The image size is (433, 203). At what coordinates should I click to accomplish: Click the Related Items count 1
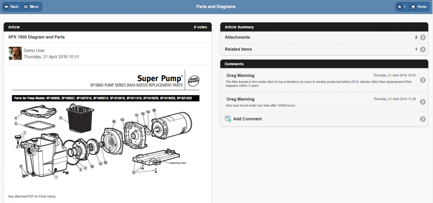(416, 49)
